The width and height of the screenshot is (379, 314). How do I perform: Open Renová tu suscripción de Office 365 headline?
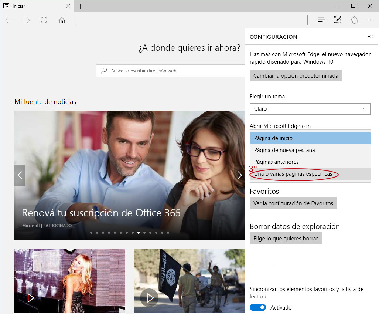101,213
